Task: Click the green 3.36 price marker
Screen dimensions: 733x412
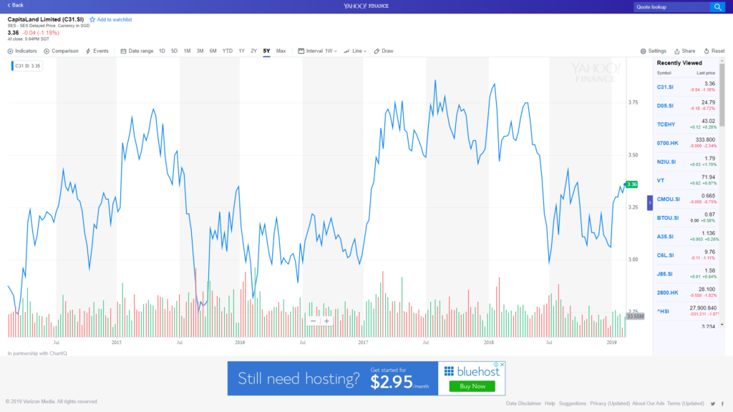Action: [x=631, y=185]
